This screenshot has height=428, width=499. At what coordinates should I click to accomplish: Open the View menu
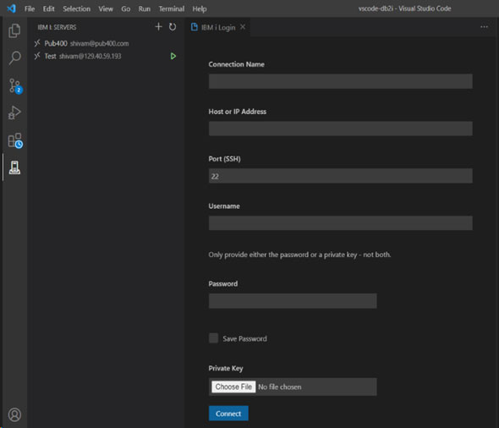(106, 9)
